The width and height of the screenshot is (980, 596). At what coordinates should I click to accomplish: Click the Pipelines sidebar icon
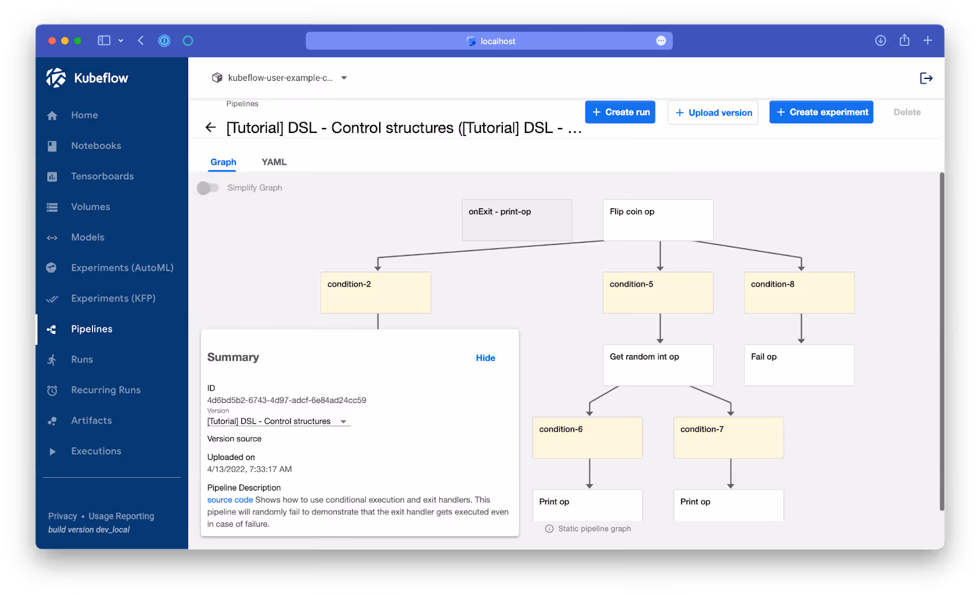click(x=52, y=330)
